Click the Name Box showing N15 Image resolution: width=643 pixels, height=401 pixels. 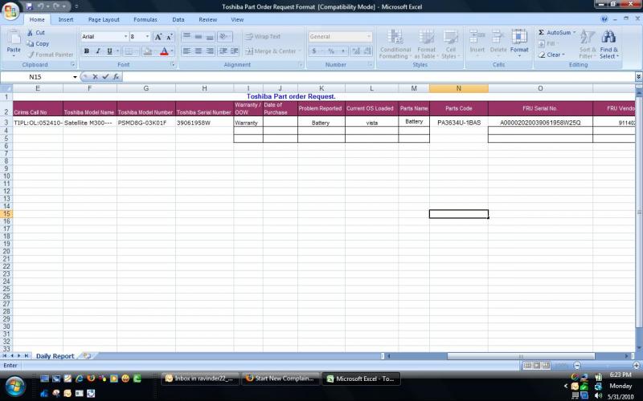click(x=35, y=77)
